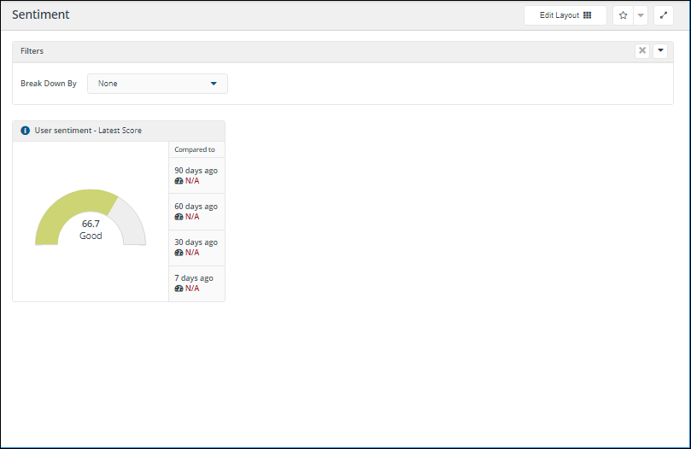Viewport: 691px width, 449px height.
Task: Expand dashboard to full screen
Action: (664, 15)
